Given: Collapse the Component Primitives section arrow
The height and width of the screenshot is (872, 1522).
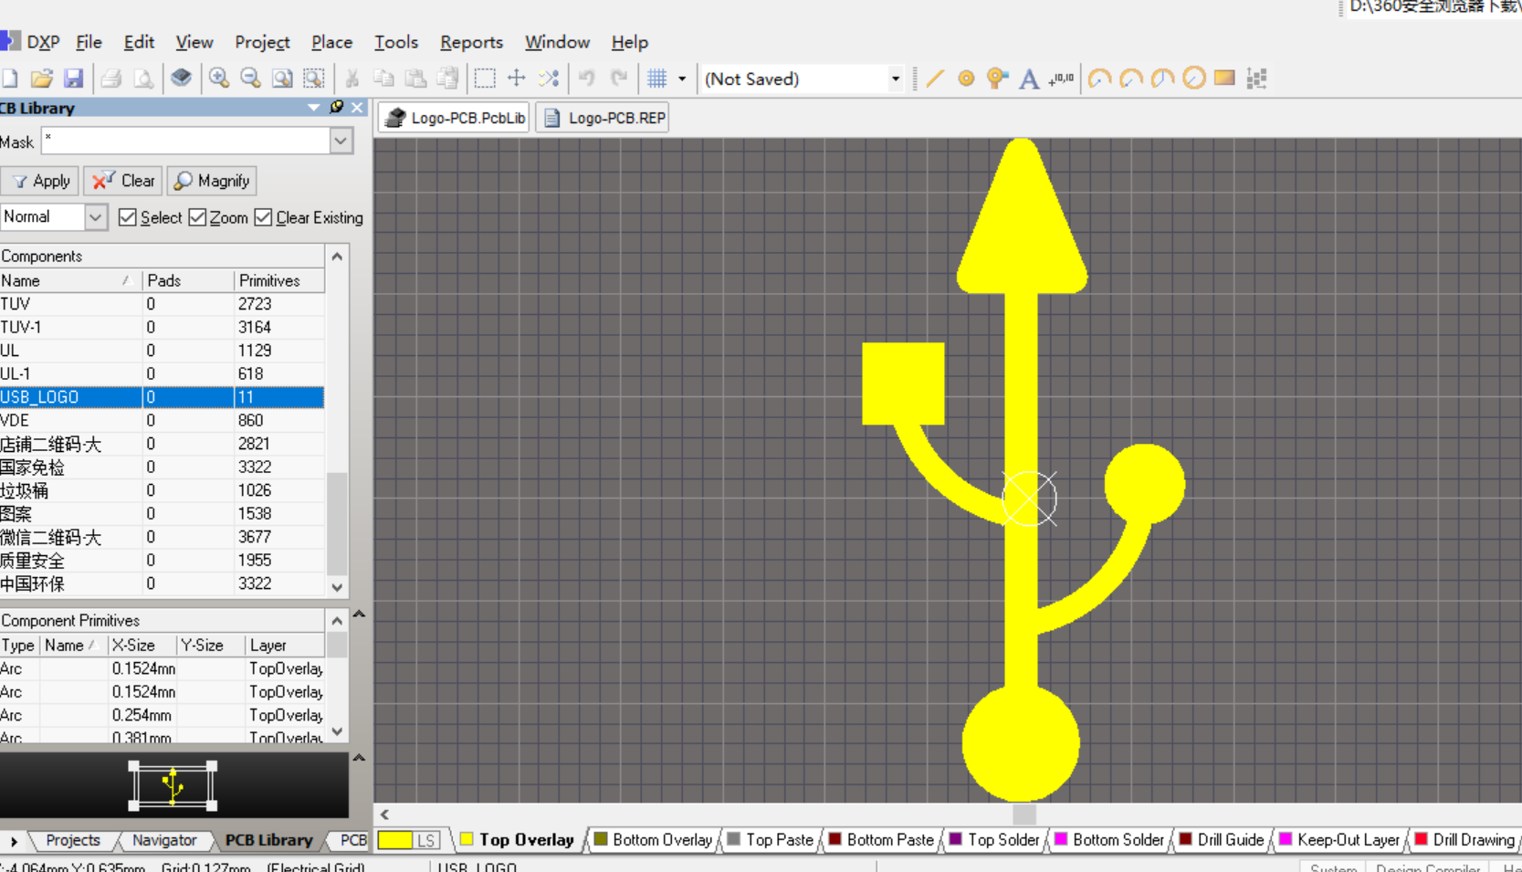Looking at the screenshot, I should pyautogui.click(x=359, y=615).
